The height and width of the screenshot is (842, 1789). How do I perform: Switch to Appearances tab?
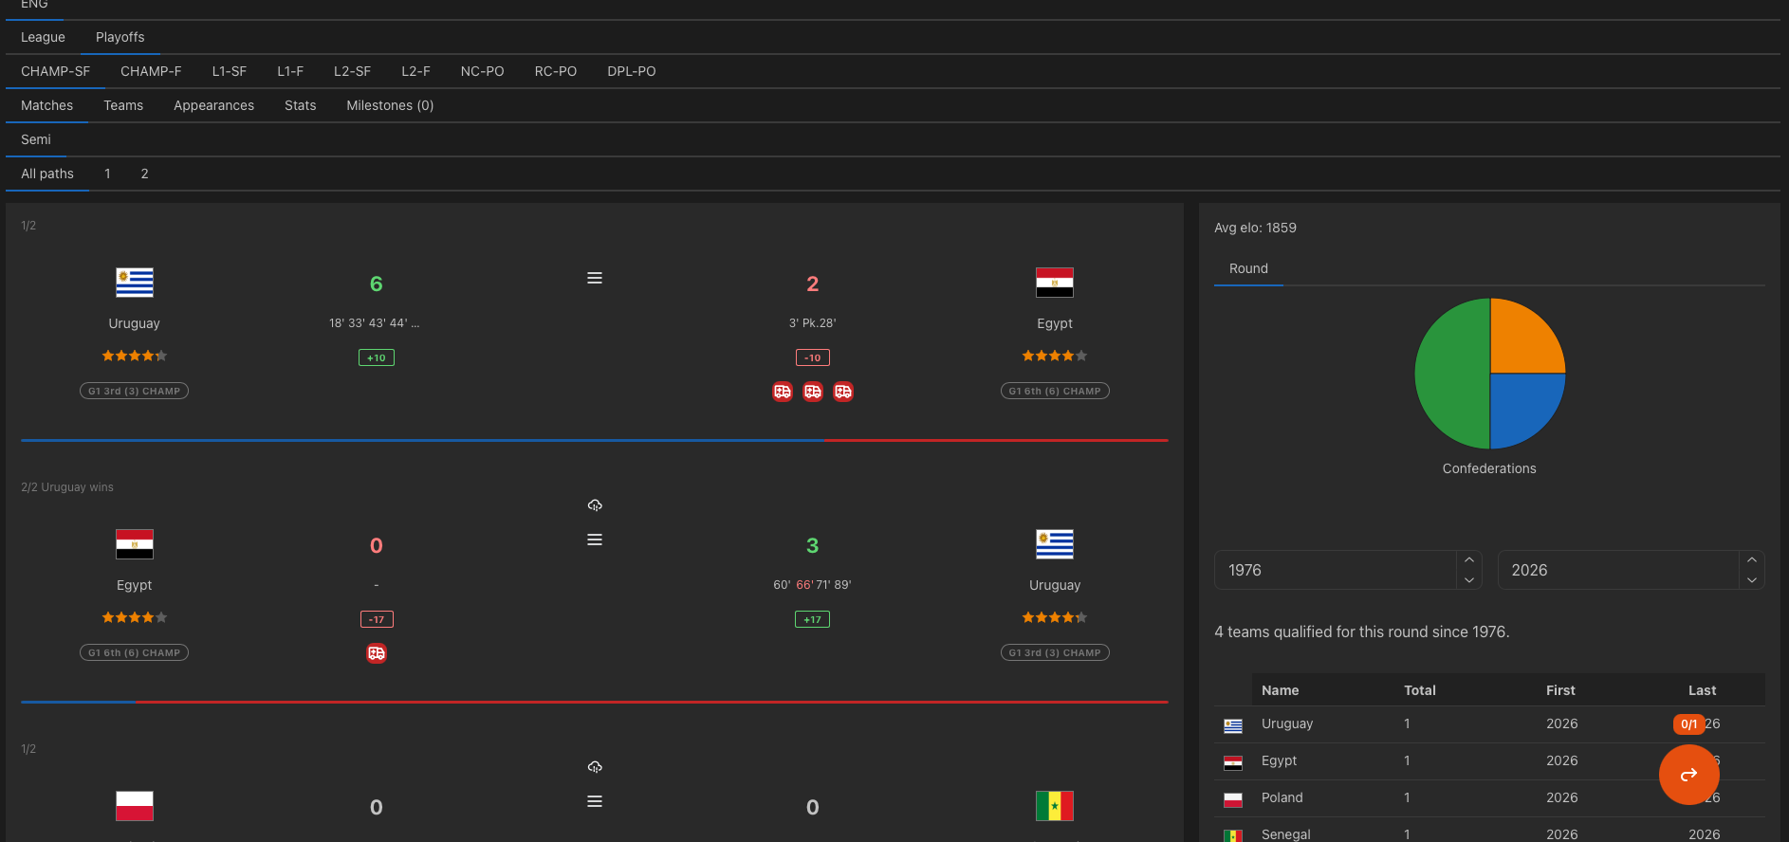coord(213,105)
